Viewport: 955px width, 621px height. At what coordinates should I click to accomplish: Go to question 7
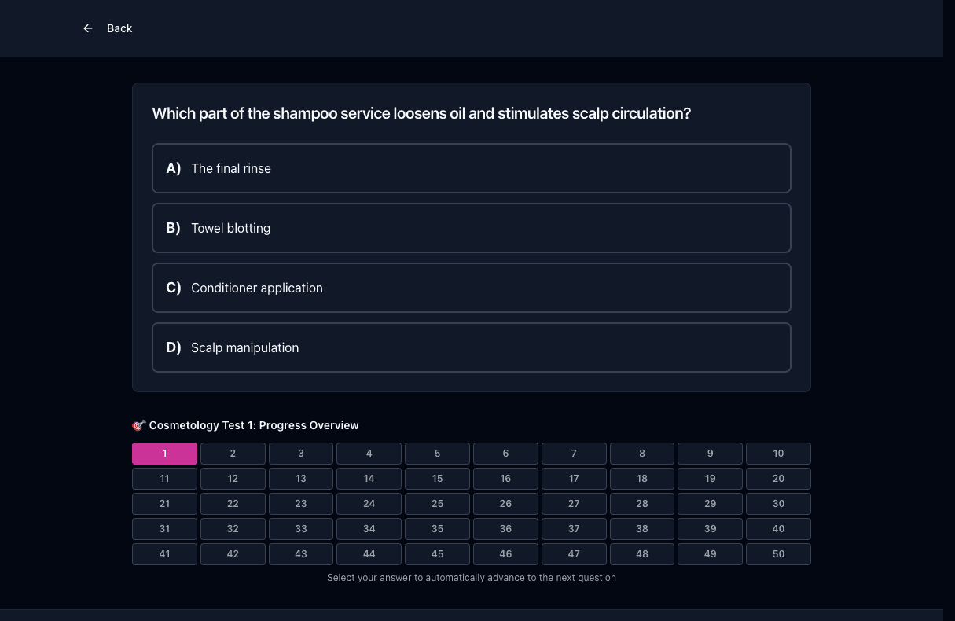574,454
